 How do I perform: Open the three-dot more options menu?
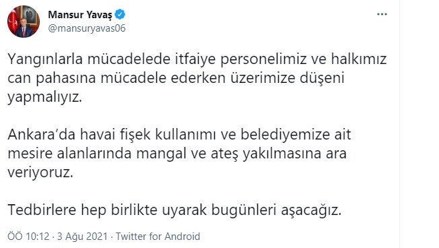pos(382,14)
